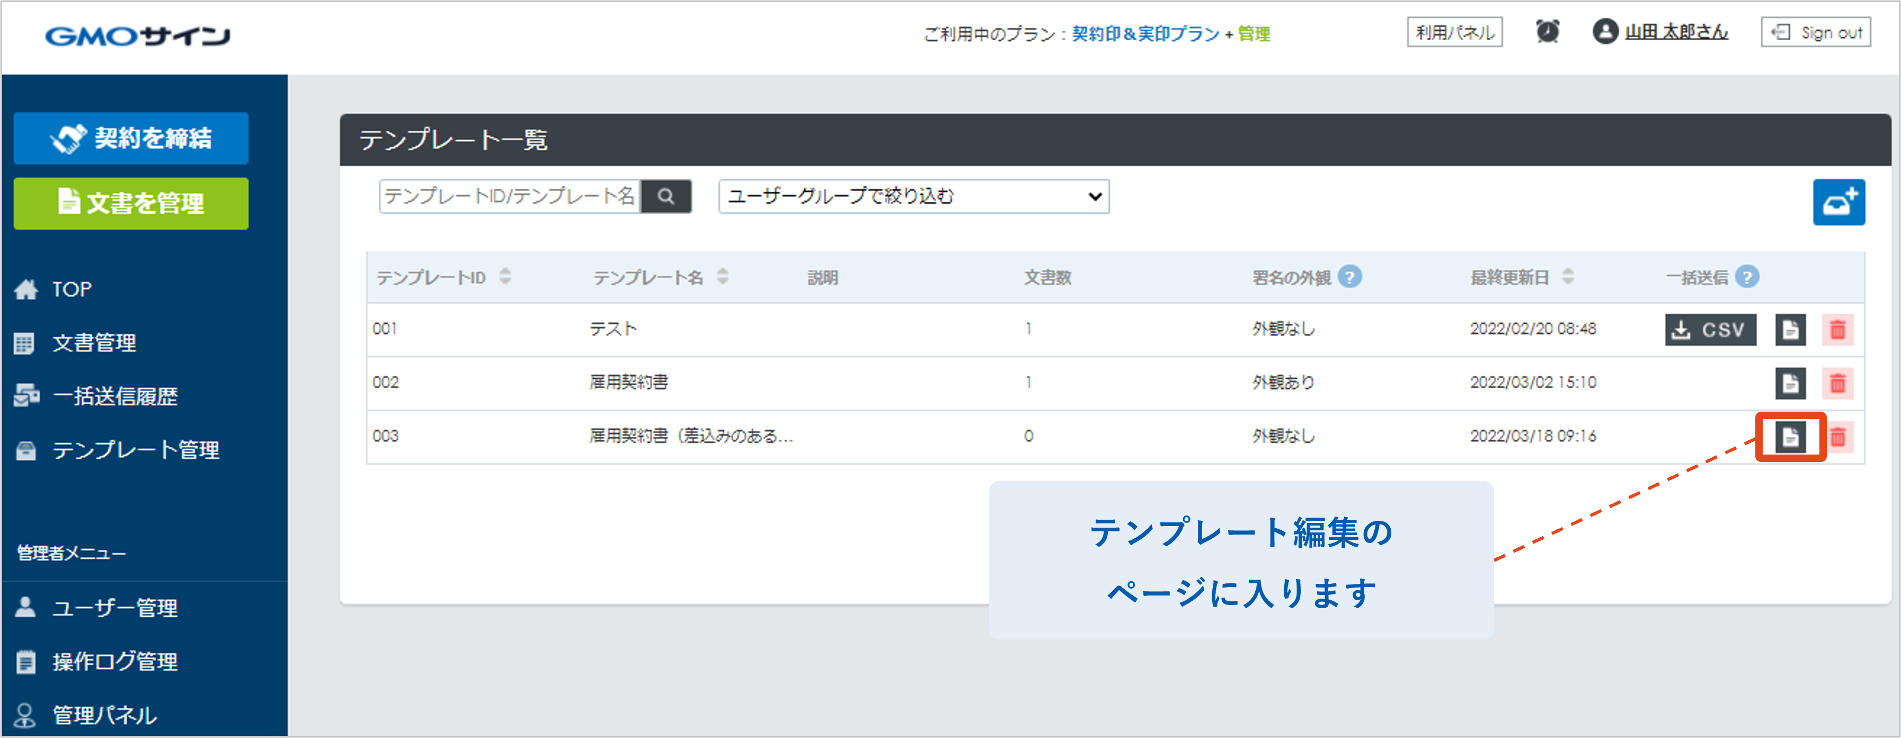
Task: Open テンプレート管理 in the sidebar
Action: (x=135, y=449)
